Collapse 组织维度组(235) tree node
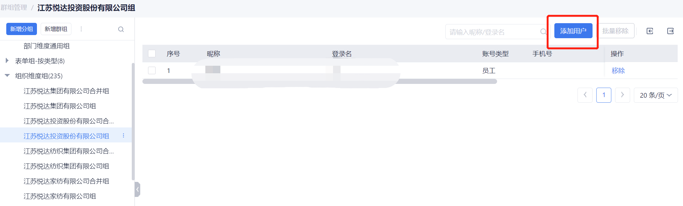This screenshot has height=206, width=683. (x=7, y=75)
